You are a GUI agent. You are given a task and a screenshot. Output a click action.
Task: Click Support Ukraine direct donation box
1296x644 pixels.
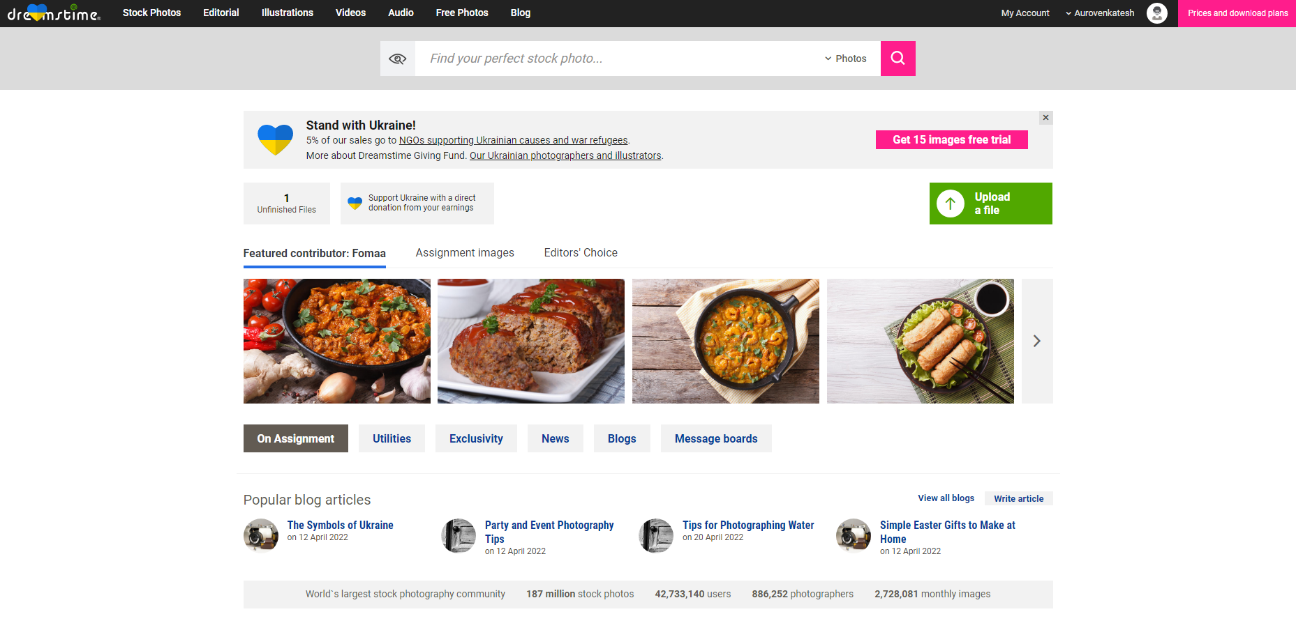tap(417, 204)
